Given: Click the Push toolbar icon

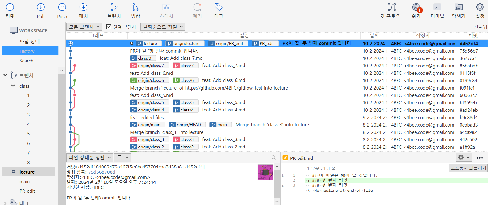Looking at the screenshot, I should tap(62, 7).
